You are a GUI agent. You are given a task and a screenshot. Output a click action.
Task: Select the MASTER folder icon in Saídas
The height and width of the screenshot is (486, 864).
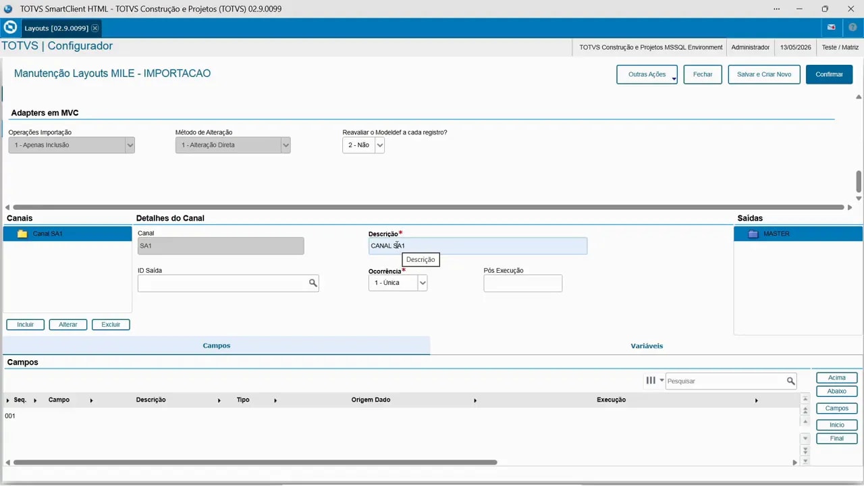pos(753,234)
